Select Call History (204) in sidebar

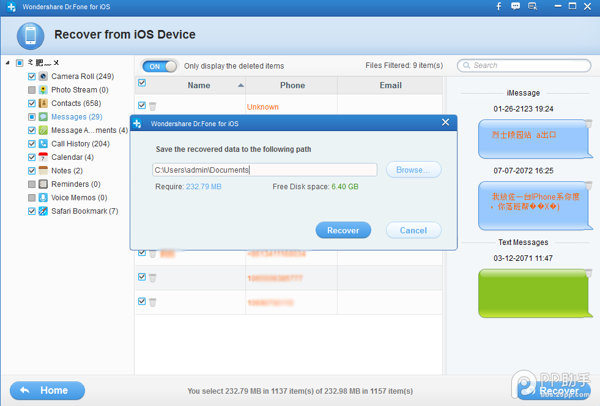tap(80, 144)
